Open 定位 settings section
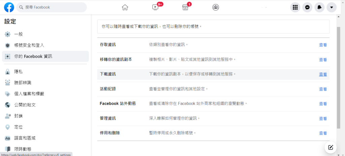 pyautogui.click(x=45, y=127)
